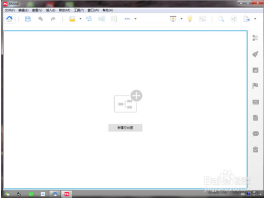Open the Markers flag panel in the sidebar
The width and height of the screenshot is (264, 198).
256,86
